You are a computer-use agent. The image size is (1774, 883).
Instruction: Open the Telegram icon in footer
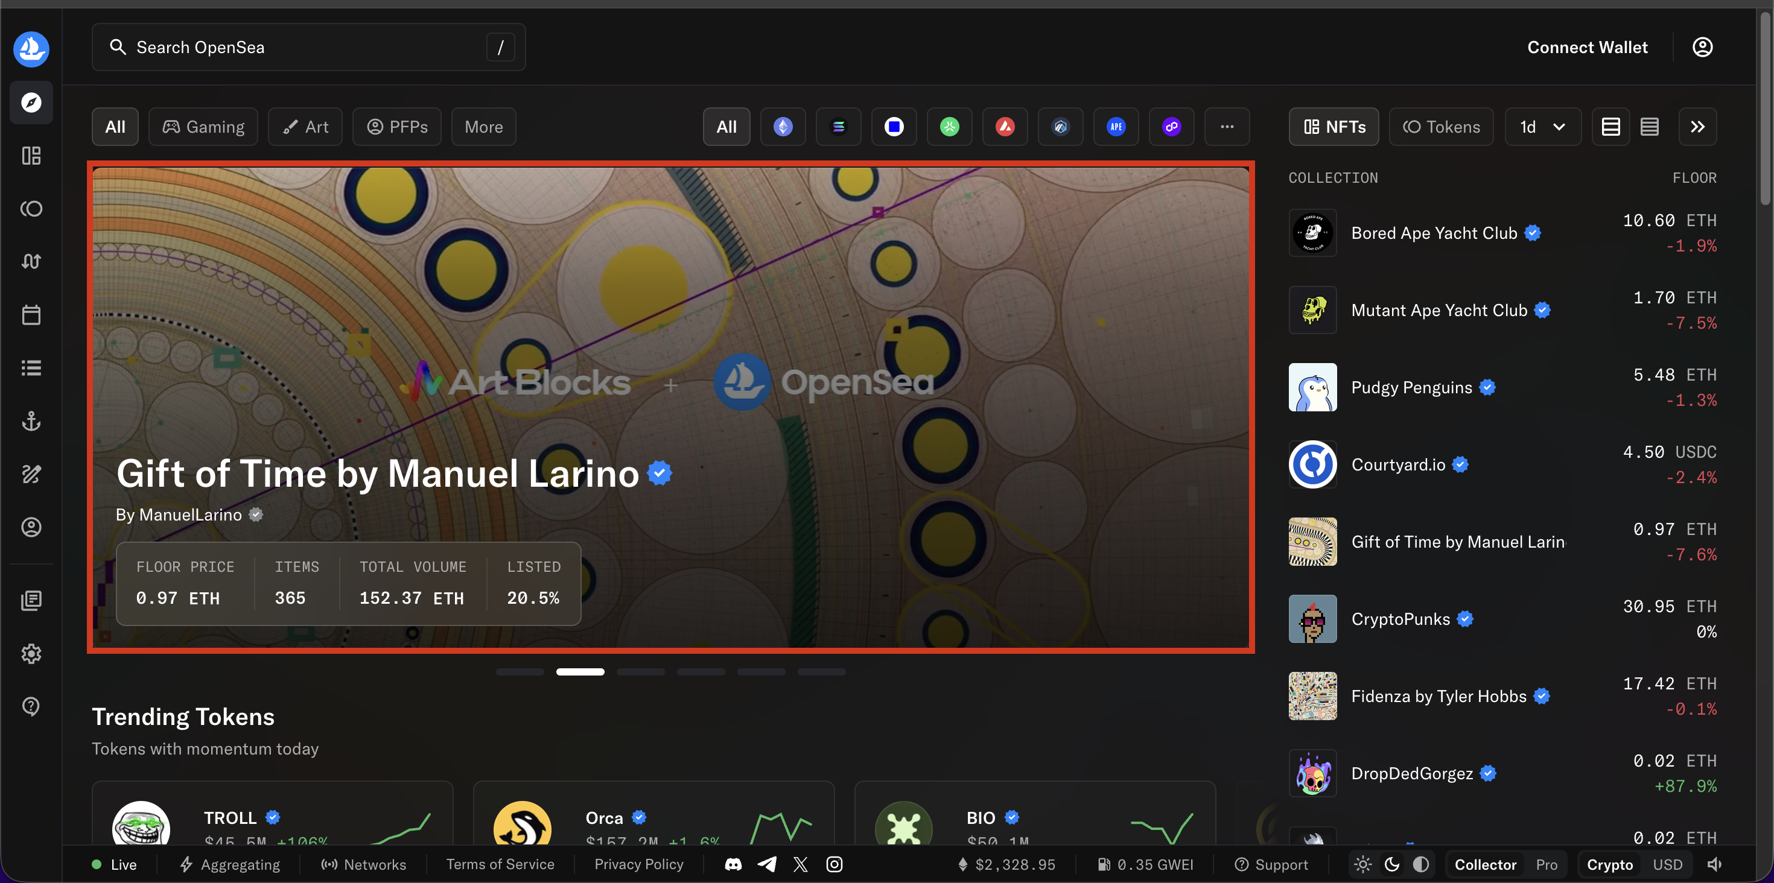pyautogui.click(x=766, y=864)
